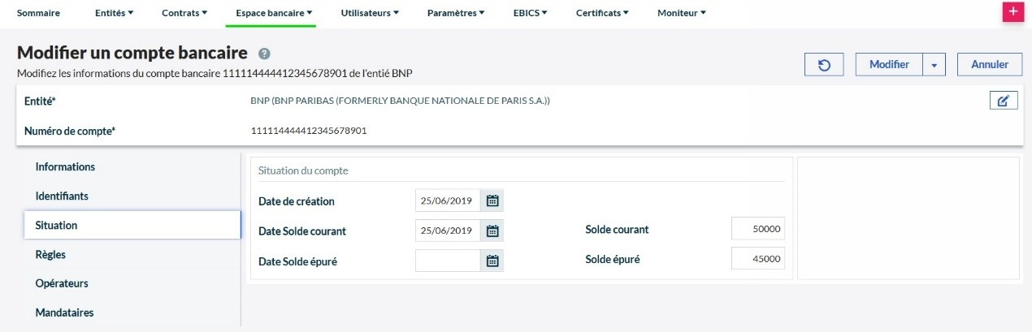The image size is (1032, 332).
Task: Open calendar for Date Solde épuré
Action: tap(492, 261)
